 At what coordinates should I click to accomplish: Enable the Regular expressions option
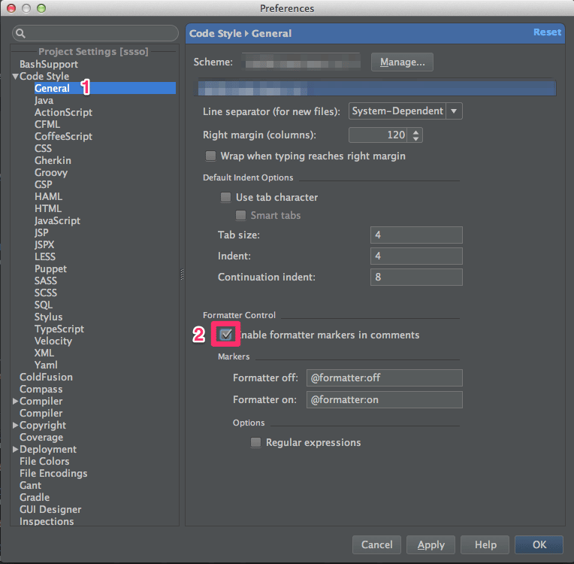[x=255, y=442]
